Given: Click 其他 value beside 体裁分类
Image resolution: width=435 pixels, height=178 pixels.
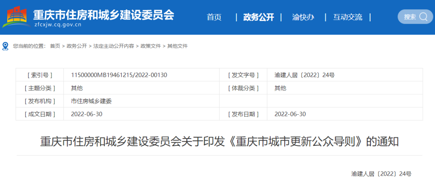Looking at the screenshot, I should [x=280, y=88].
